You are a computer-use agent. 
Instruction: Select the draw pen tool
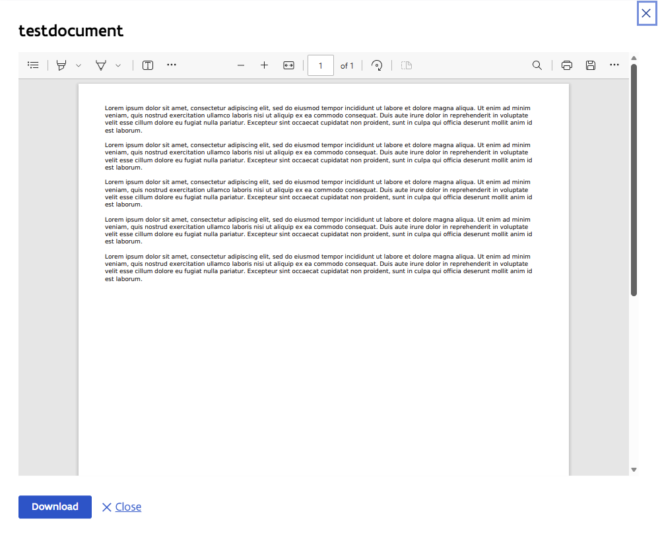pyautogui.click(x=101, y=65)
